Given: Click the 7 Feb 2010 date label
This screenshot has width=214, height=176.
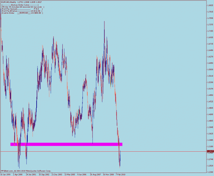Looking at the screenshot, I should pyautogui.click(x=121, y=175).
